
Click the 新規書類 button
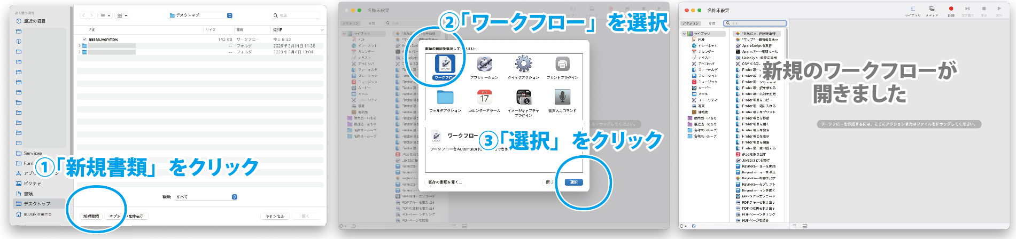tap(91, 216)
